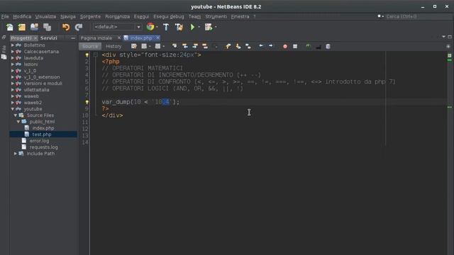Collapse the public_html folder
454x255 pixels.
tap(18, 122)
